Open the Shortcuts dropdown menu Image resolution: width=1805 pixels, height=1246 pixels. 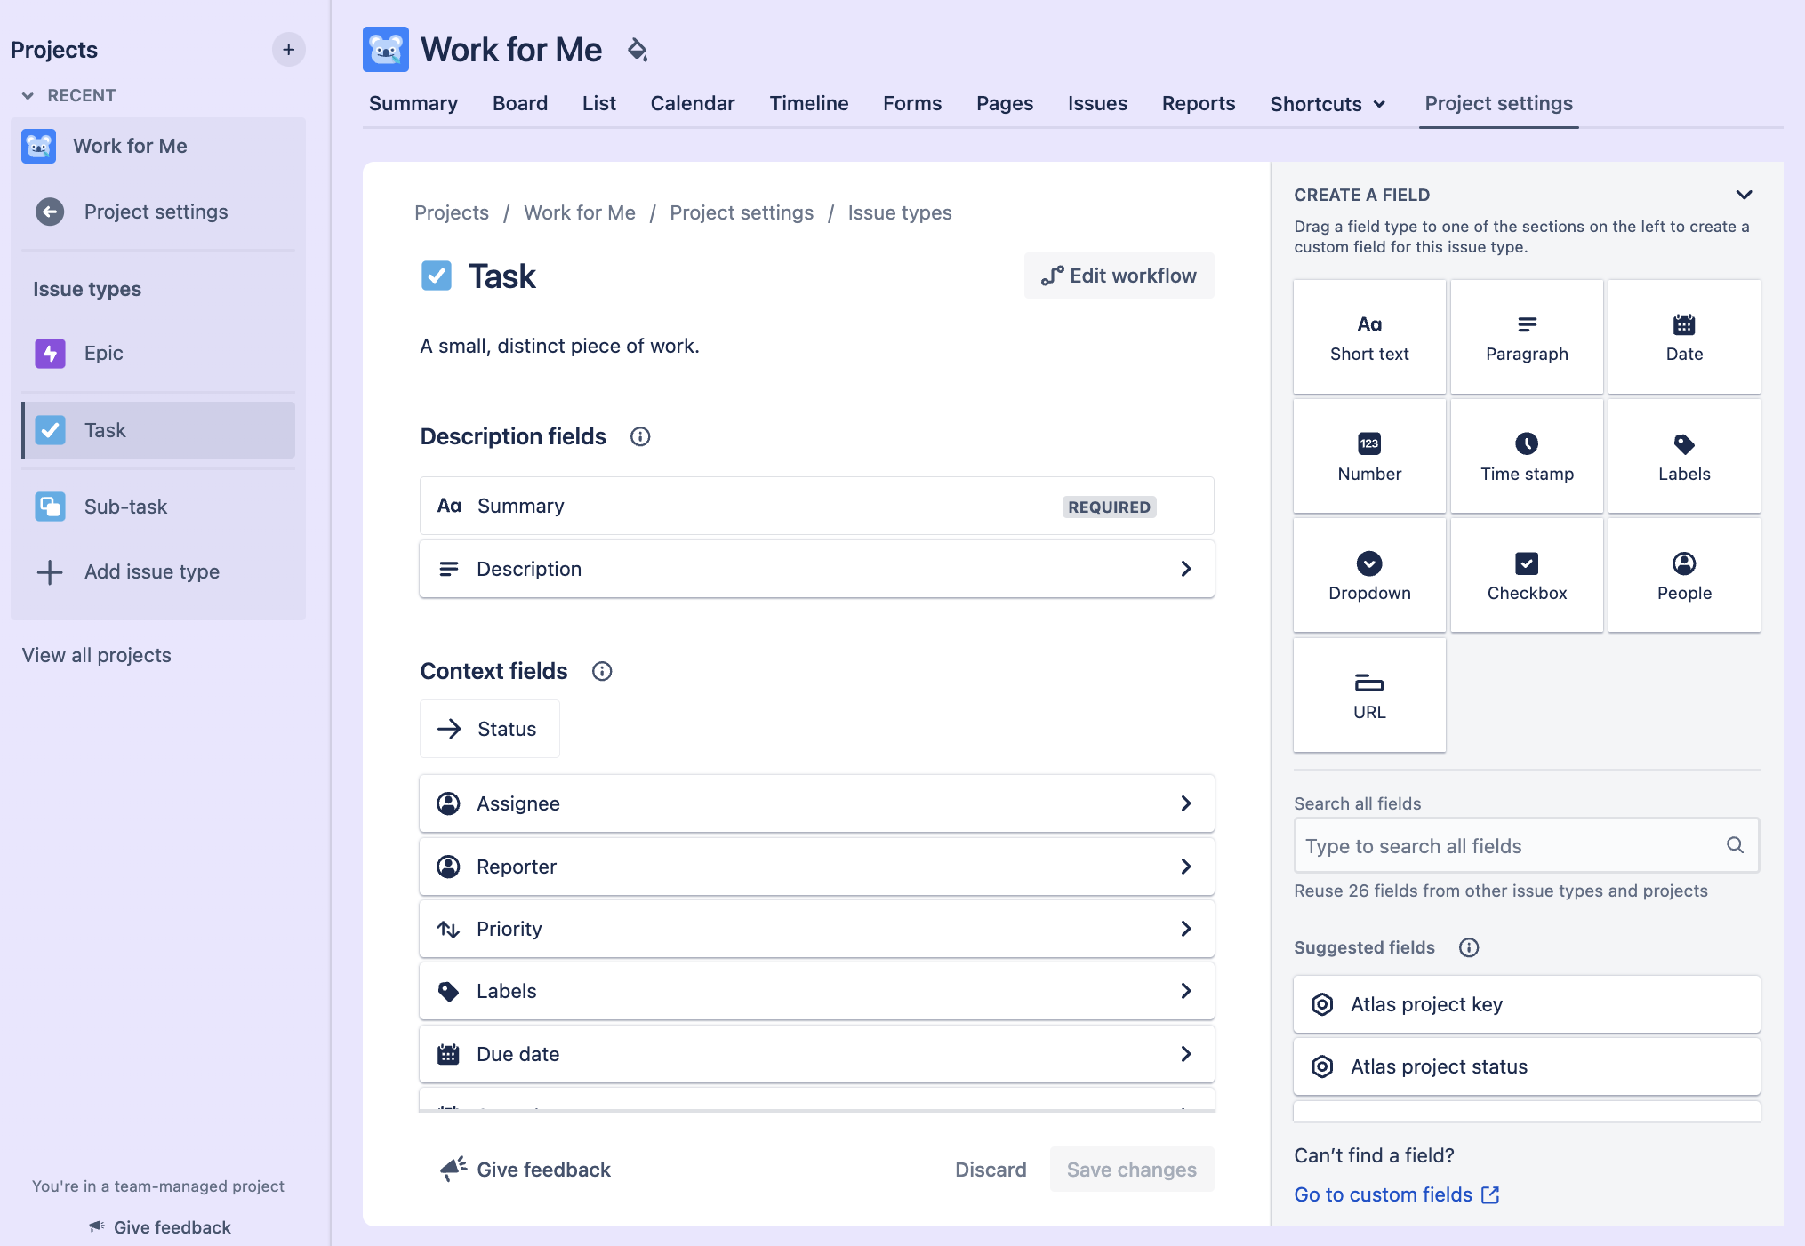point(1328,104)
